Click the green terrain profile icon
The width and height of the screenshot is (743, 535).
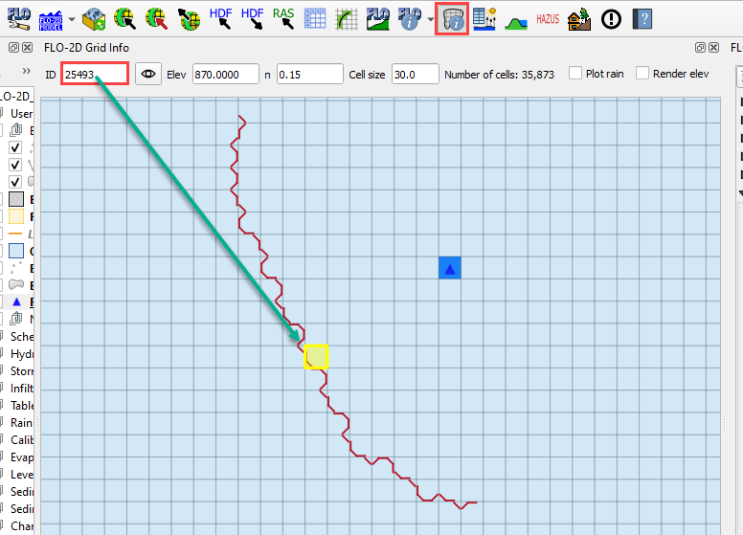click(516, 18)
